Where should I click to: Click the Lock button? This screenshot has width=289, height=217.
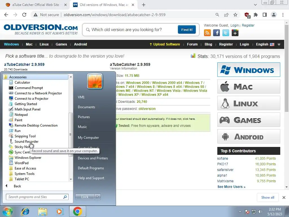coord(85,197)
